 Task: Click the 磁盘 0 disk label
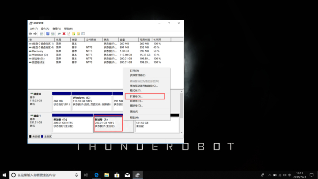[x=40, y=101]
